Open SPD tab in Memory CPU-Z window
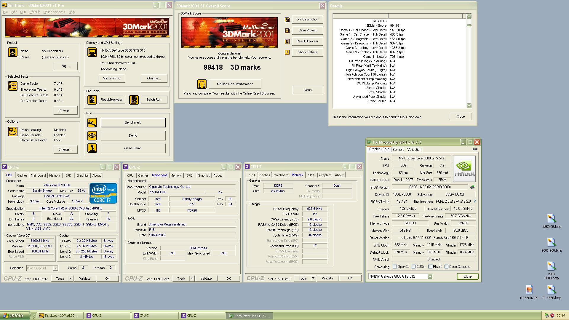The height and width of the screenshot is (320, 569). (311, 175)
